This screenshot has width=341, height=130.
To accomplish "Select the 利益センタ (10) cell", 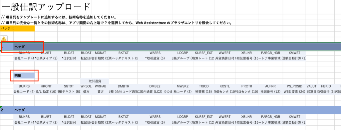I will tap(247, 91).
